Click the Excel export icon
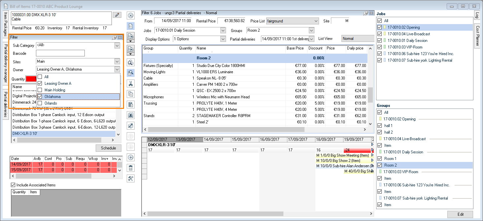Image resolution: width=483 pixels, height=221 pixels. coord(131,115)
